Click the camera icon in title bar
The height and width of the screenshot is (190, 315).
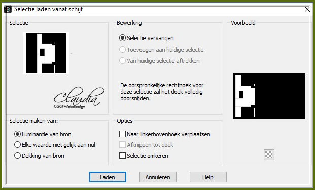(8, 9)
